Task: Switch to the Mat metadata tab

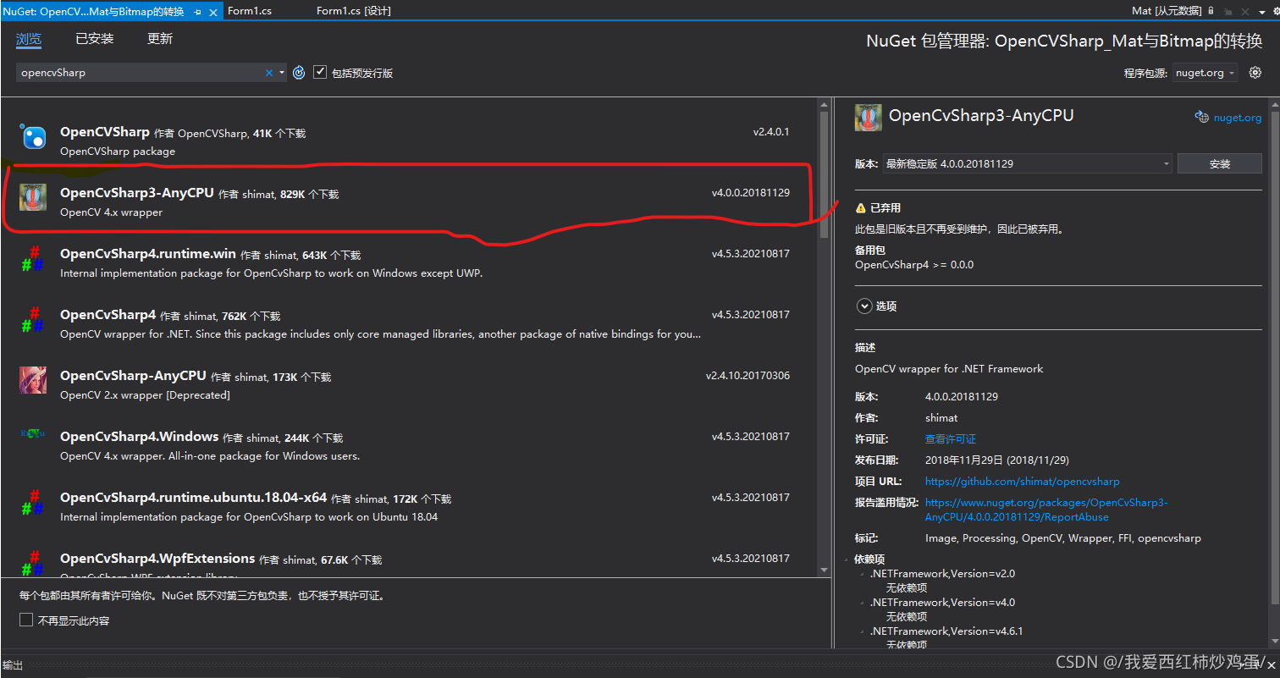Action: click(x=1166, y=11)
